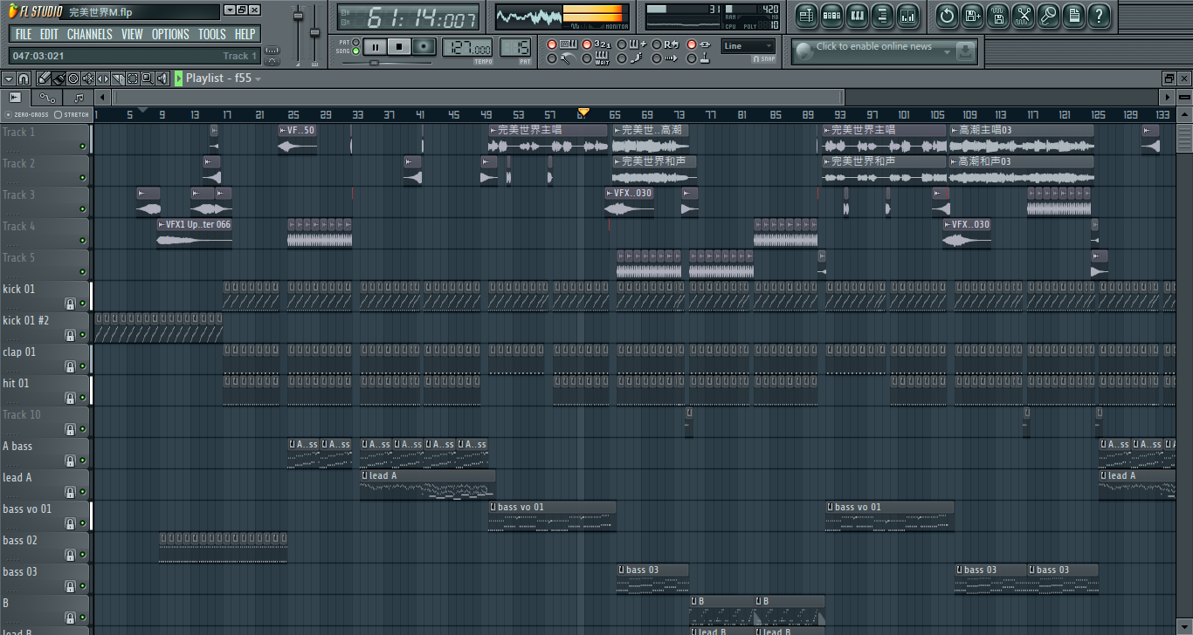This screenshot has width=1193, height=635.
Task: Click the main volume slider knob
Action: pos(298,17)
